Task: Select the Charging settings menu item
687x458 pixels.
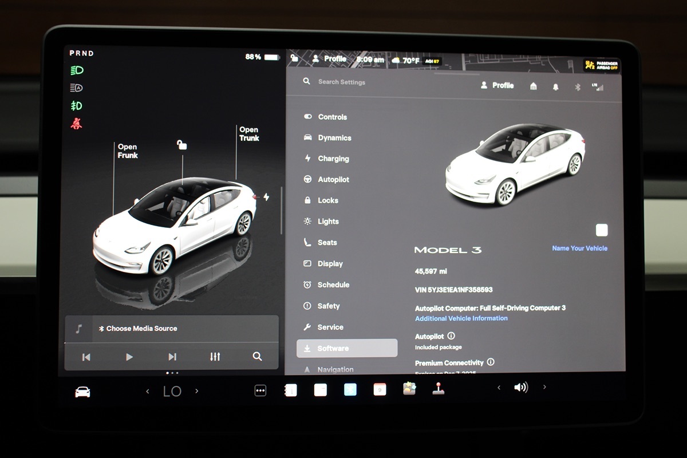Action: (x=333, y=159)
